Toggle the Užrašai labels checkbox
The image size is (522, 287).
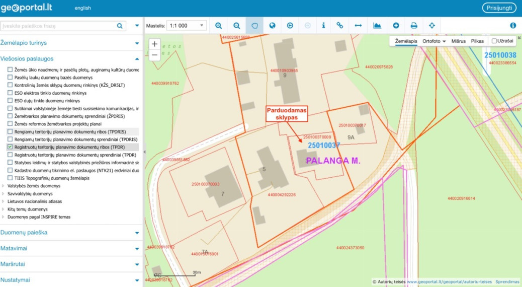coord(494,41)
